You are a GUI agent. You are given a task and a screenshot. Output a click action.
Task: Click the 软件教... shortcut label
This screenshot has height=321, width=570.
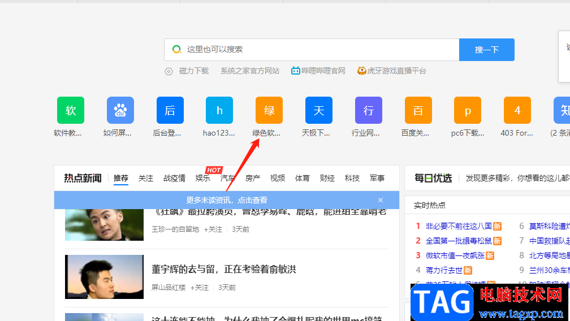tap(68, 133)
